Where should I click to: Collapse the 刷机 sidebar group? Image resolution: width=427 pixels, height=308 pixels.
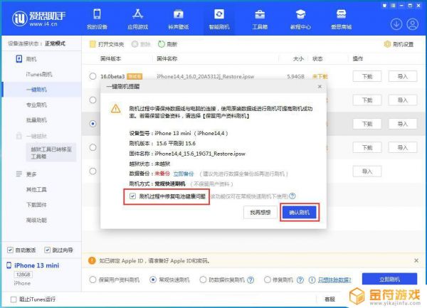tap(27, 59)
